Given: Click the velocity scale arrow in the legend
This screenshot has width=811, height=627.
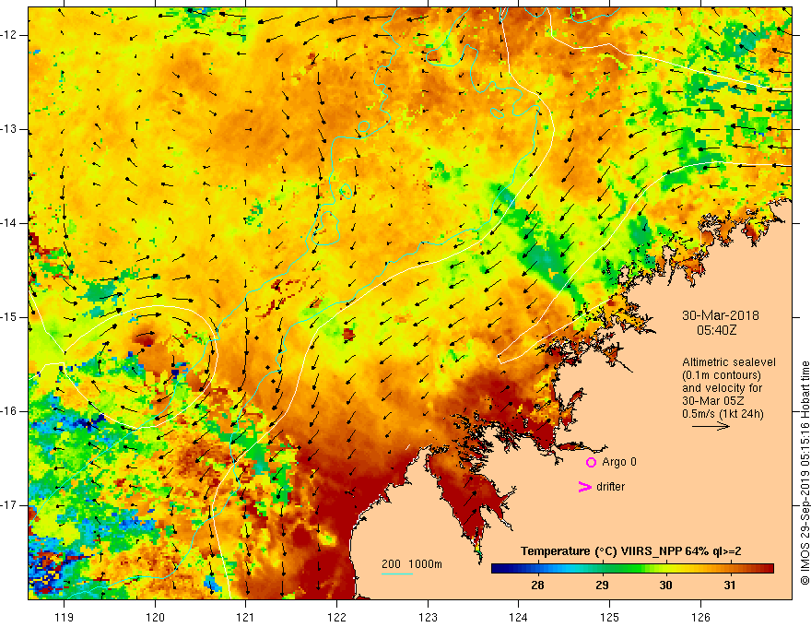Looking at the screenshot, I should (711, 427).
